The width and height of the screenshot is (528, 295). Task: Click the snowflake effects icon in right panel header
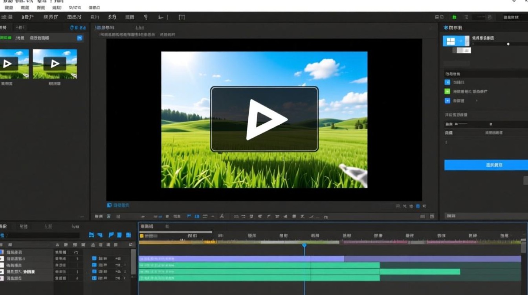[445, 28]
